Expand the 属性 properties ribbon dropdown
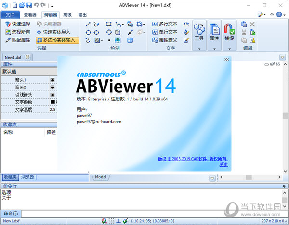 214,49
